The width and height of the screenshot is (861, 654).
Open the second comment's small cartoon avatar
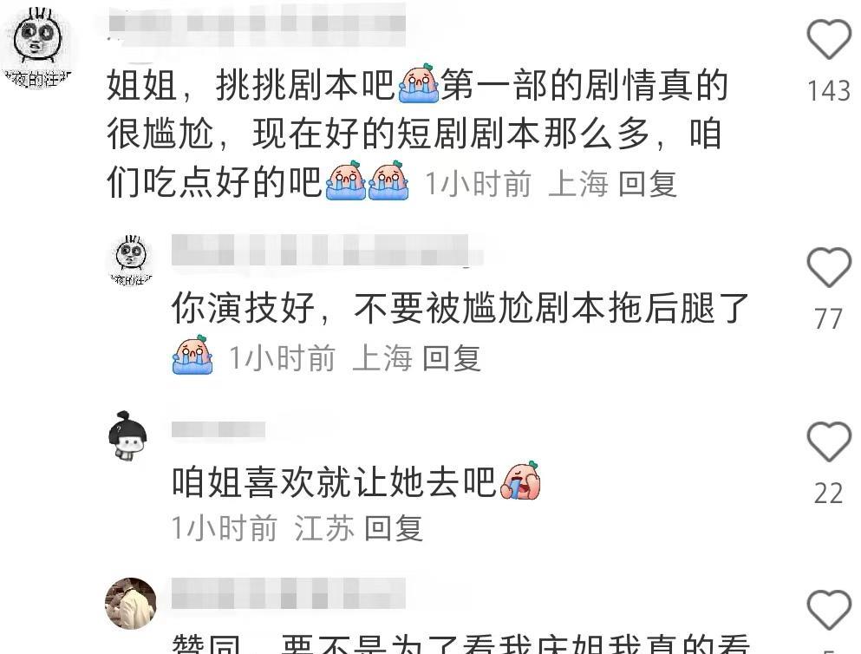(131, 260)
